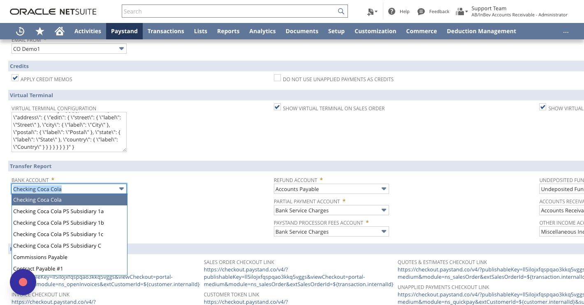Go to the Home icon

(60, 31)
